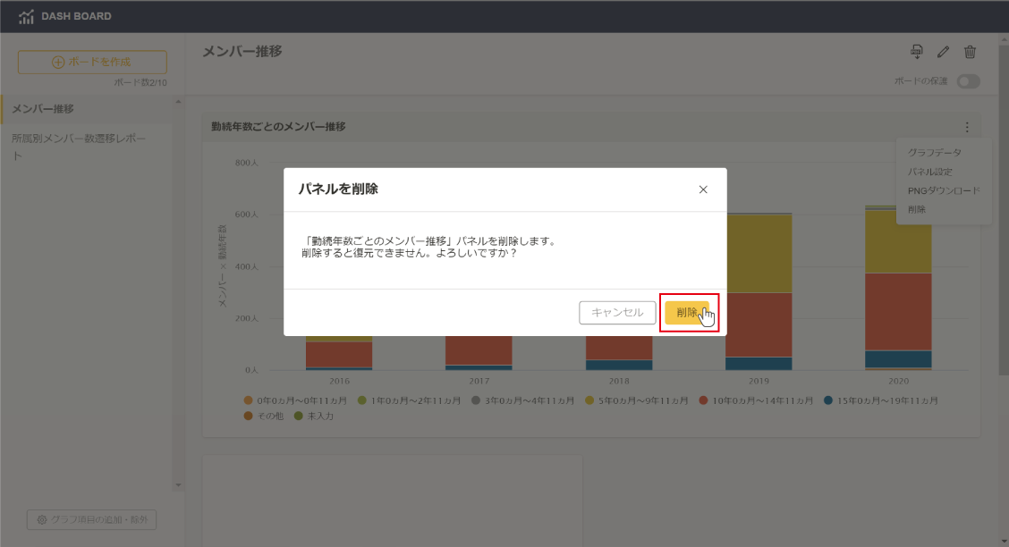Toggle legend item 0年0ヵ月〜0年11ヵ月

(x=295, y=400)
